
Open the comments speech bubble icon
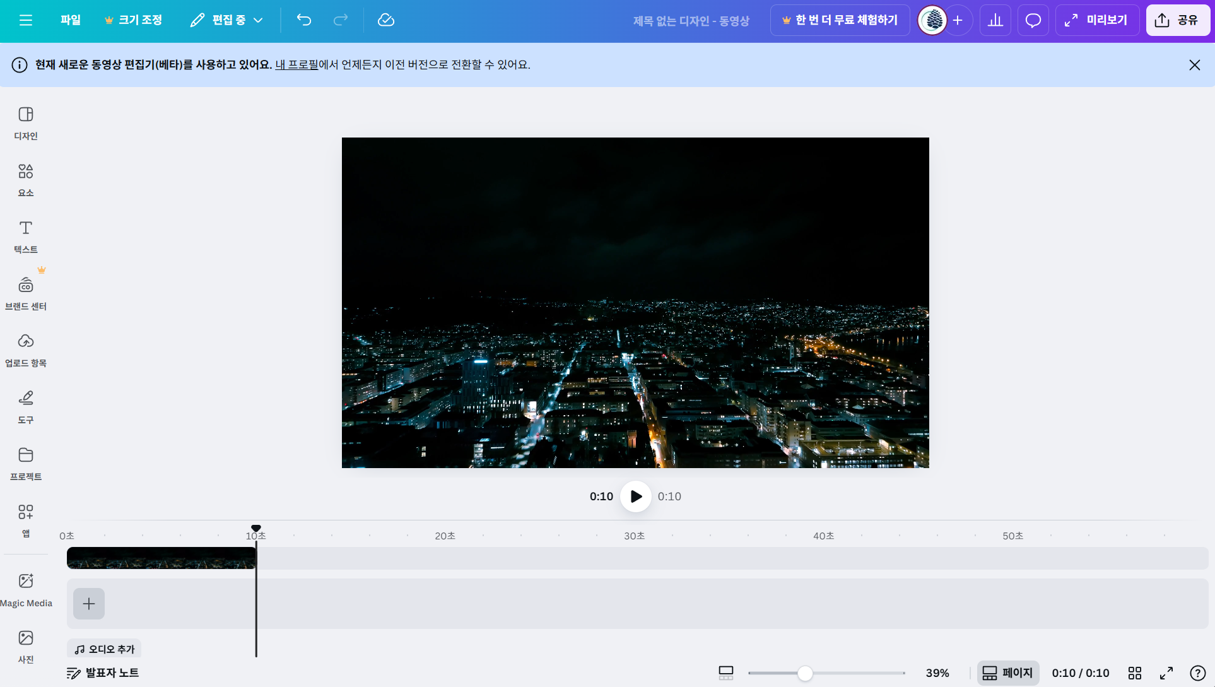tap(1033, 20)
